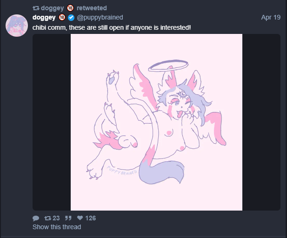
Task: Click Show this thread
Action: [57, 227]
